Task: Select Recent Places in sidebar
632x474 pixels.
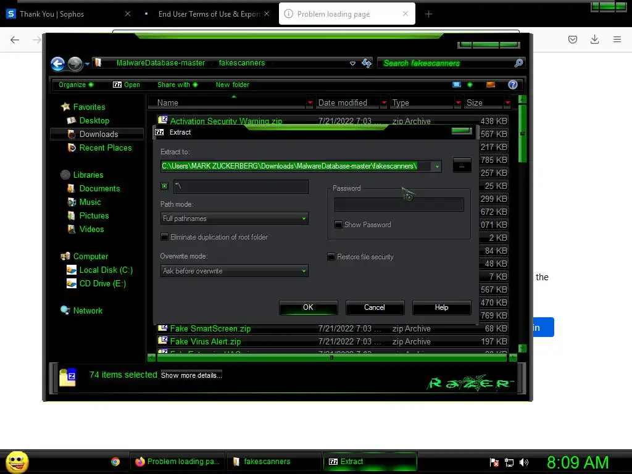Action: [x=99, y=148]
